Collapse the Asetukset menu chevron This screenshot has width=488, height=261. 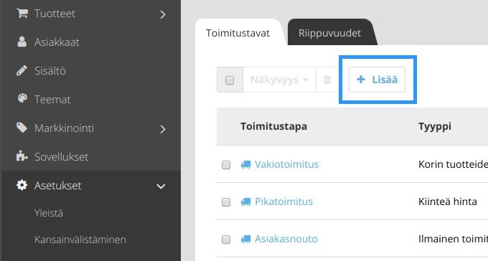[x=161, y=186]
